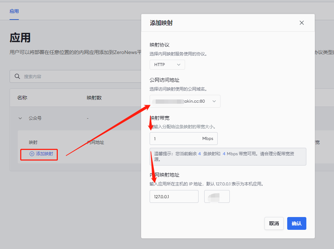This screenshot has height=249, width=334.
Task: Focus the 映射带宽 bandwidth input field
Action: coord(174,139)
